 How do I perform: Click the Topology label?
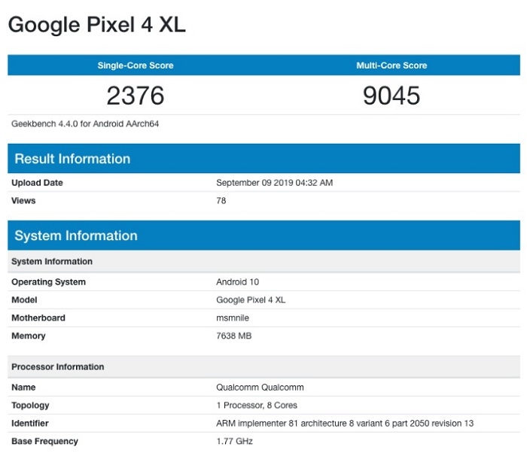point(30,406)
